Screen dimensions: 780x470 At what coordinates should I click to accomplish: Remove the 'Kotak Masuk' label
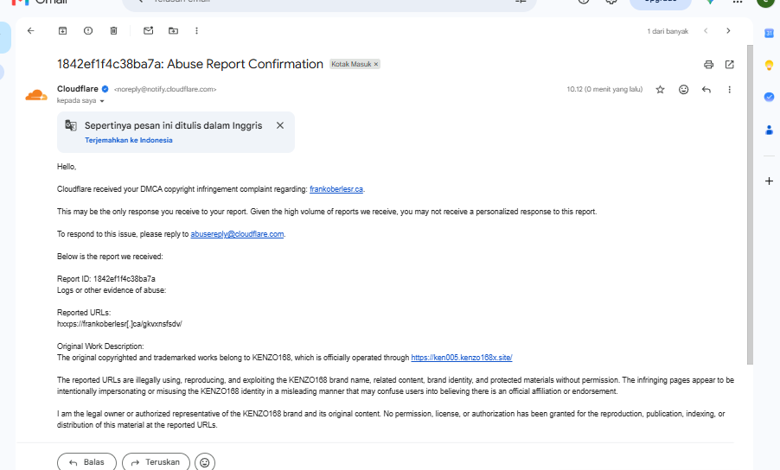[376, 64]
